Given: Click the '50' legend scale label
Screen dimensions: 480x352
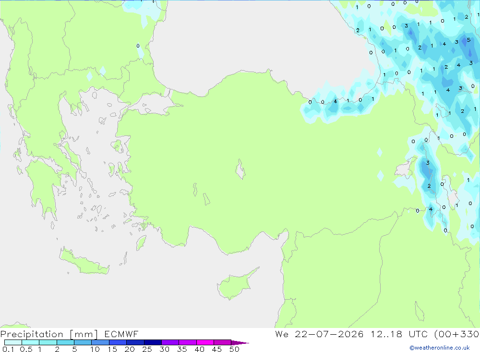Looking at the screenshot, I should 235,349.
